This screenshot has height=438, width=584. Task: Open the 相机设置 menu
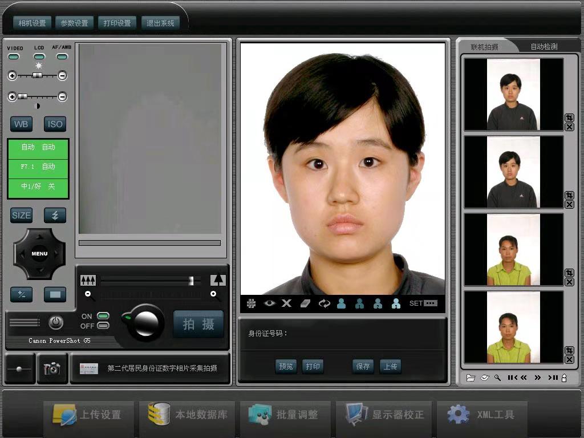point(32,23)
